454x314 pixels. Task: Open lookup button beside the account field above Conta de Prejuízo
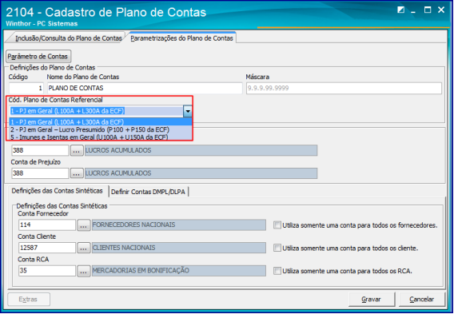pos(77,151)
